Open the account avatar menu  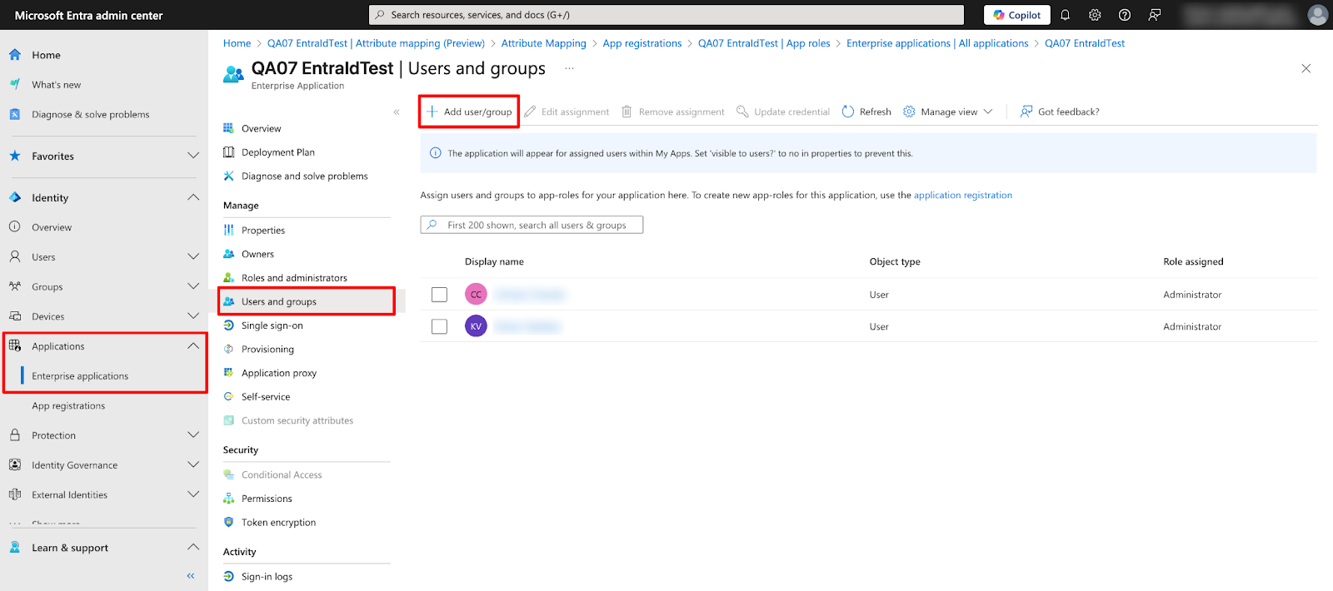click(1317, 15)
